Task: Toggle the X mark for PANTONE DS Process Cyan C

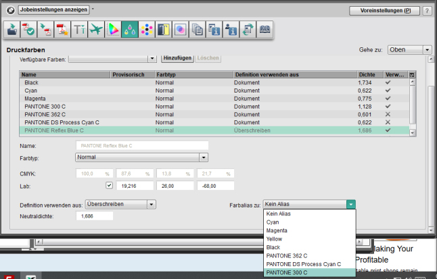Action: pyautogui.click(x=388, y=122)
